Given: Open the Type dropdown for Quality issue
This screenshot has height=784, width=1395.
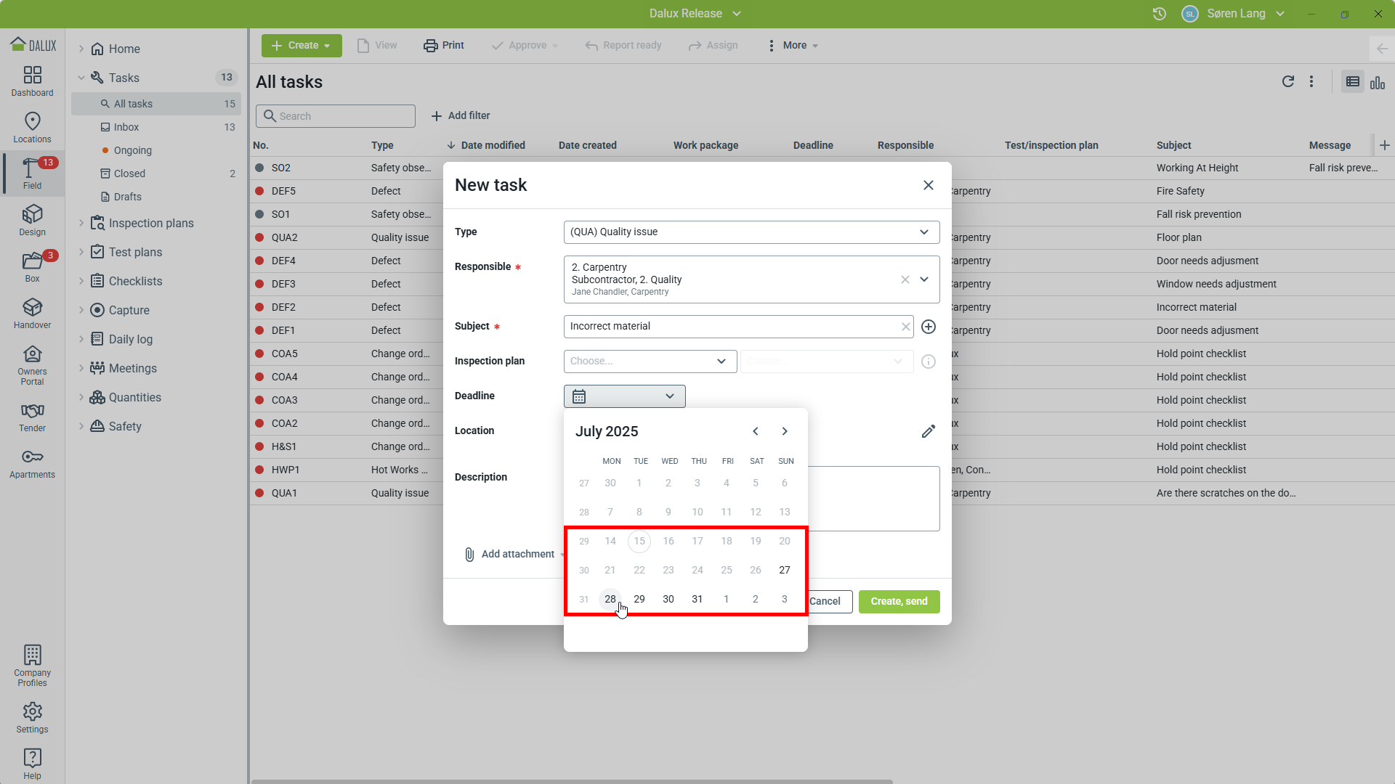Looking at the screenshot, I should click(x=751, y=232).
